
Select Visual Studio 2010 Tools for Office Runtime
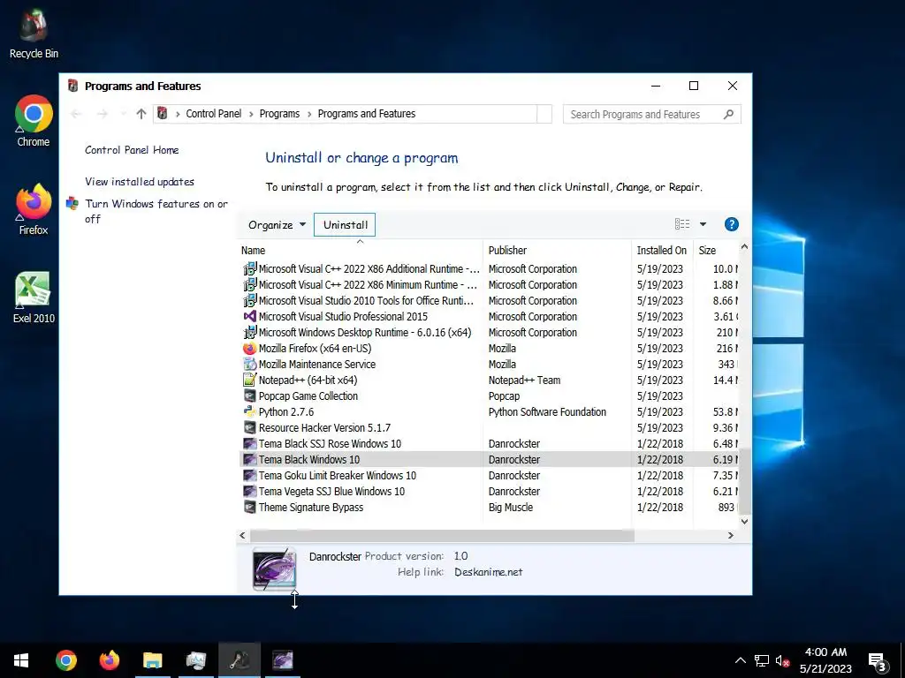[x=488, y=301]
